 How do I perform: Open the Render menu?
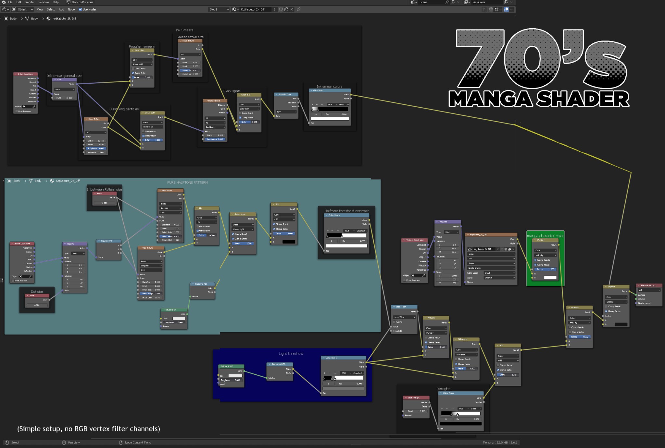(x=30, y=2)
